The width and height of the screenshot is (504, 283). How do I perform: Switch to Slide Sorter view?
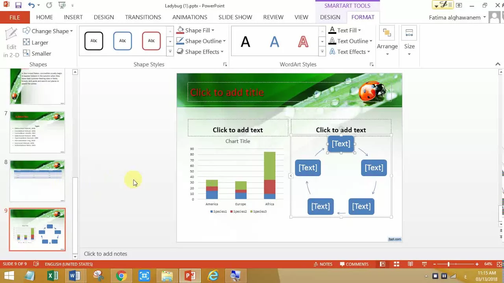397,264
